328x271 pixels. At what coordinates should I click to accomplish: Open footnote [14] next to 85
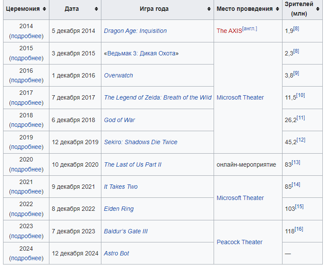(x=296, y=184)
